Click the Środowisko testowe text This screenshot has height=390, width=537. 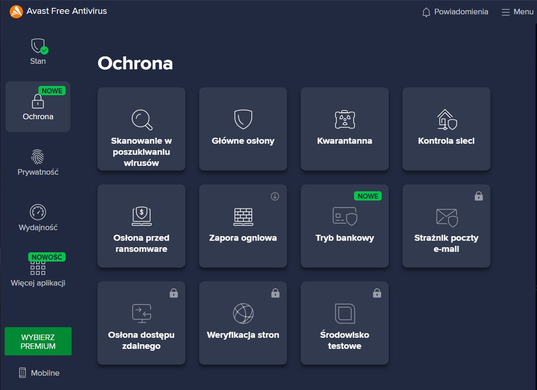pos(345,341)
